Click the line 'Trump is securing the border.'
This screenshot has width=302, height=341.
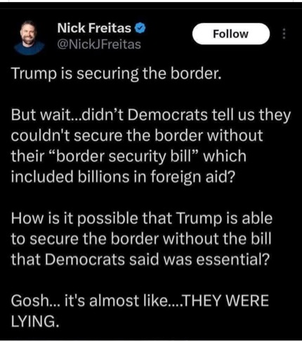[x=116, y=74]
